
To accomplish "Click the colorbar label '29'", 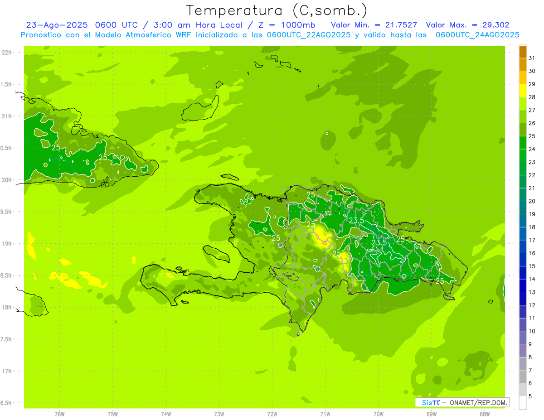I will click(x=532, y=84).
